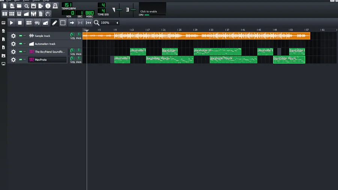Solo The Boyfriend Soundfont track
338x190 pixels.
tap(24, 52)
